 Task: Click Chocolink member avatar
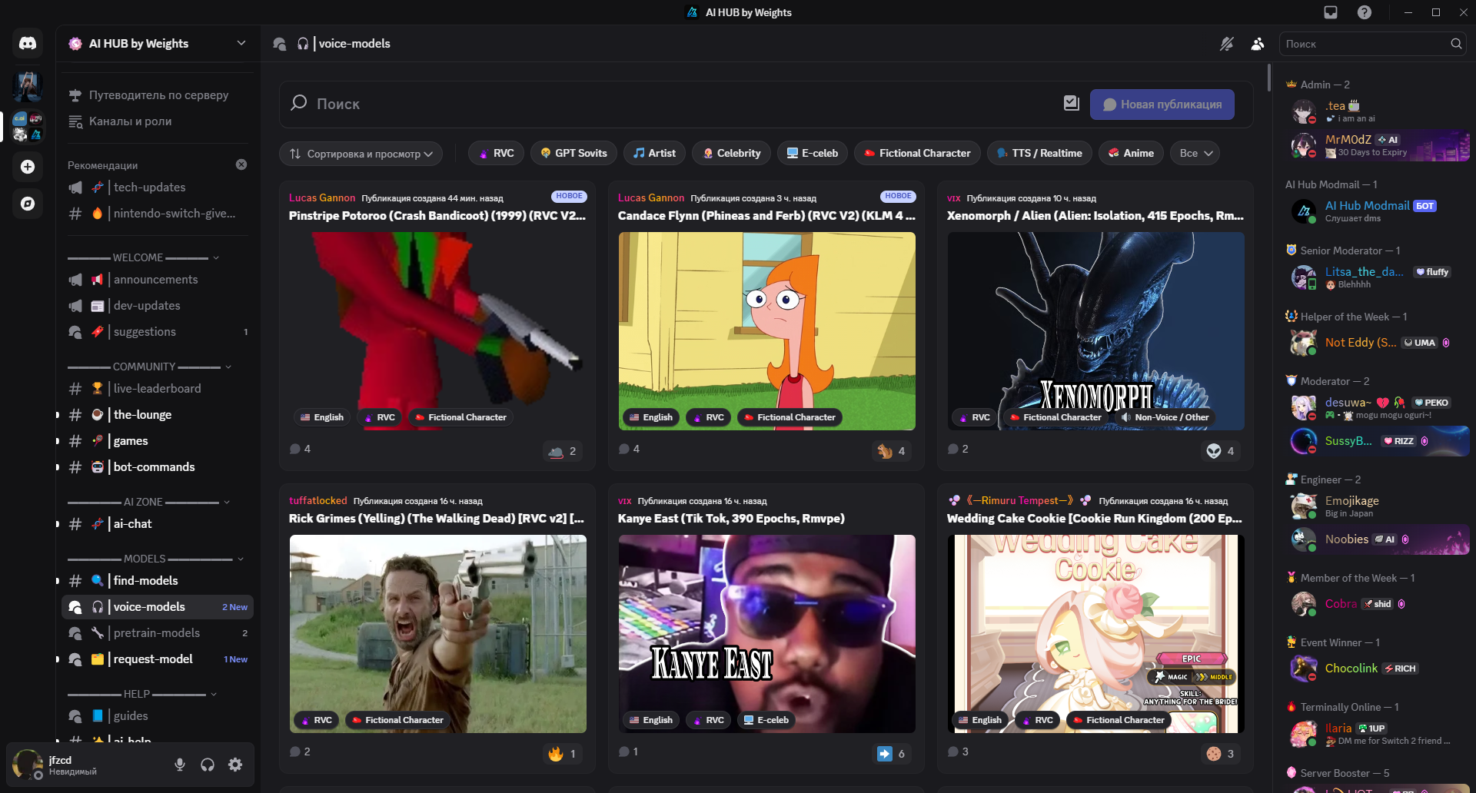[1304, 669]
